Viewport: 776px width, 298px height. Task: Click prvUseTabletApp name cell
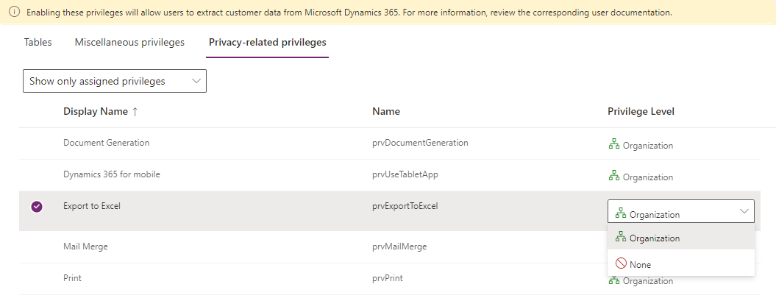[405, 174]
